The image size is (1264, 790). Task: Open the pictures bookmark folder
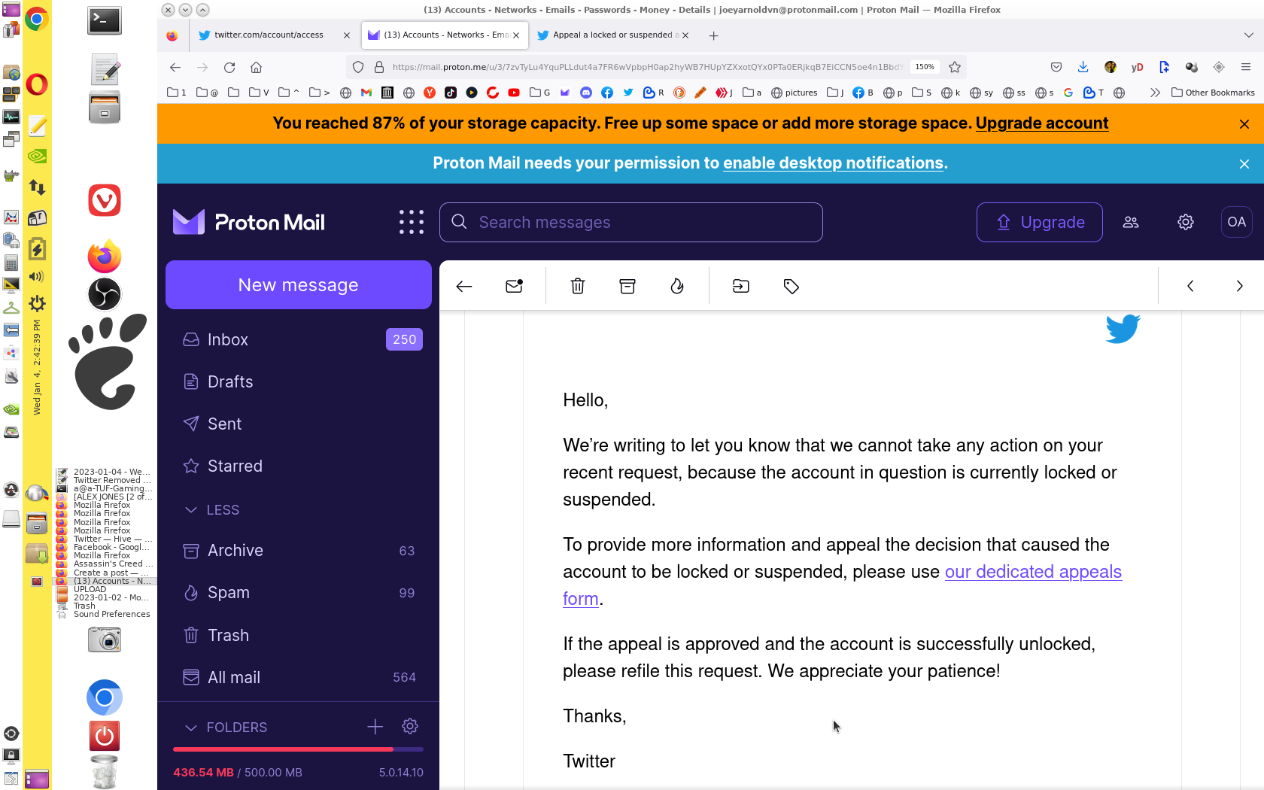tap(794, 93)
